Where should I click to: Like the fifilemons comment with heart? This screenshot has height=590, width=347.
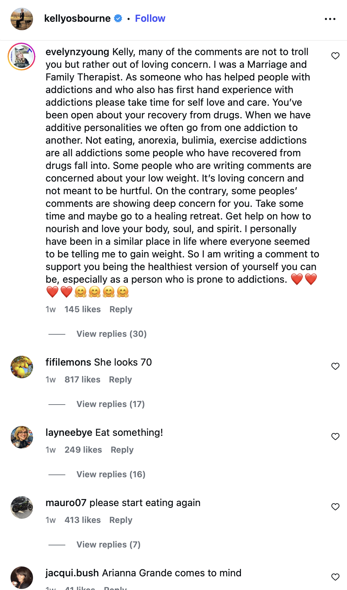point(335,366)
